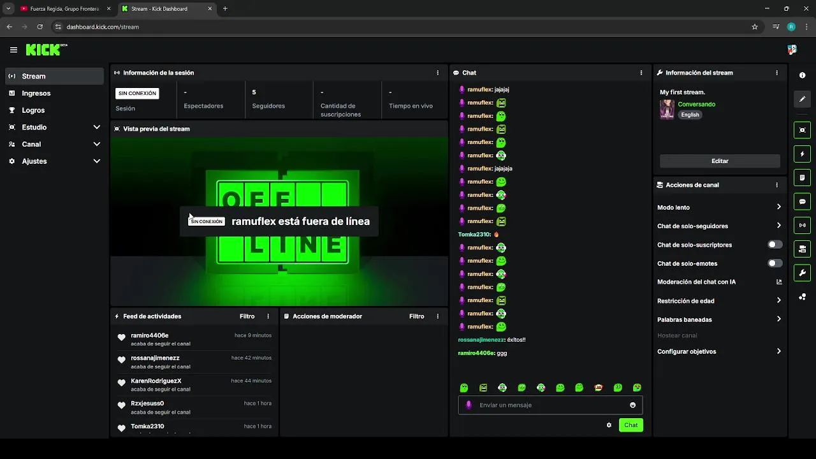Open Modo lento options

(x=720, y=207)
